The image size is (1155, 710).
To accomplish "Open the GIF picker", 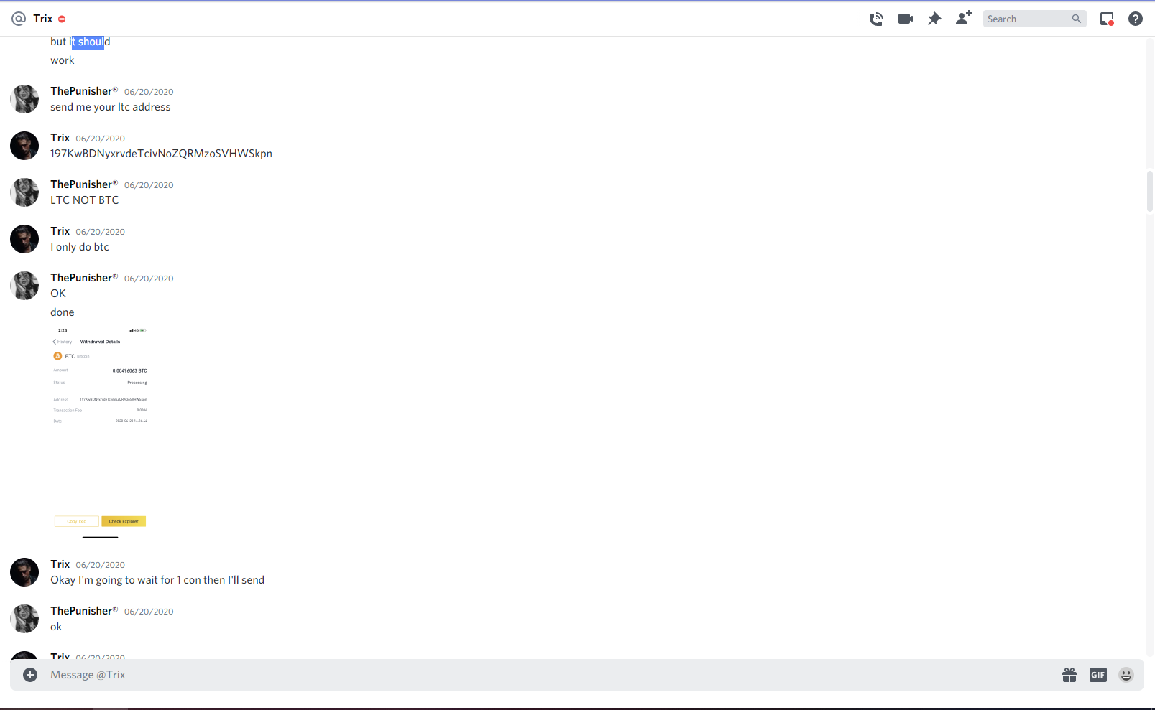I will tap(1098, 675).
